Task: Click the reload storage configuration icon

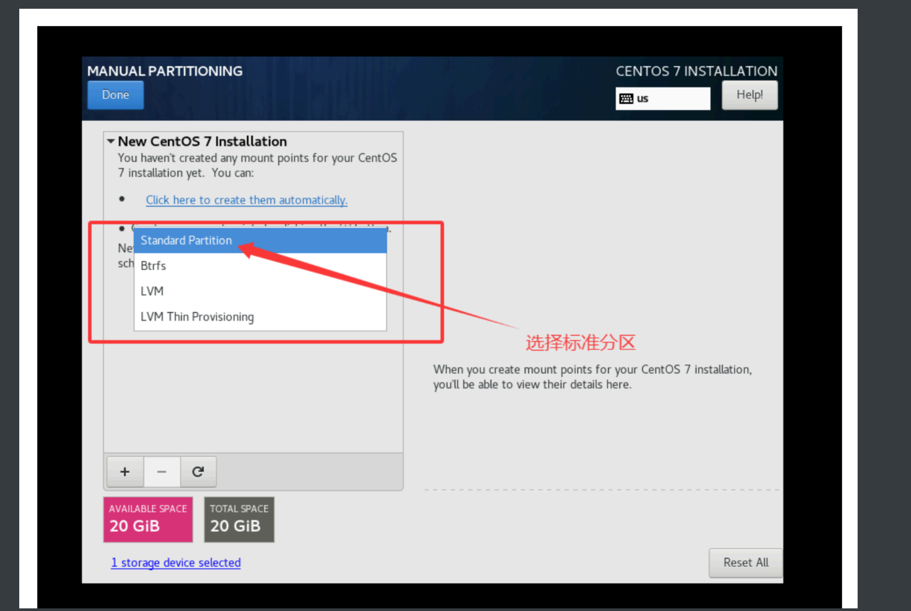Action: [198, 471]
